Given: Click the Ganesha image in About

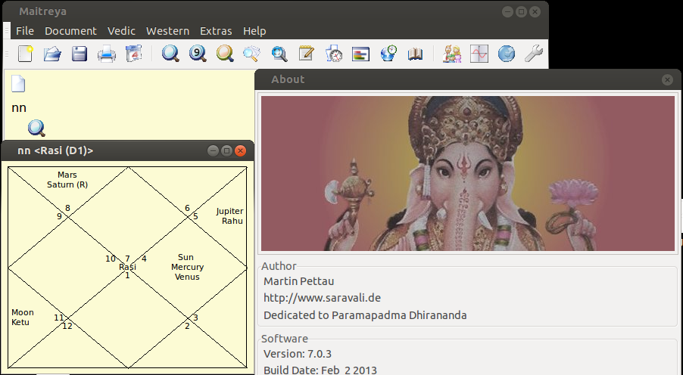Looking at the screenshot, I should tap(468, 173).
